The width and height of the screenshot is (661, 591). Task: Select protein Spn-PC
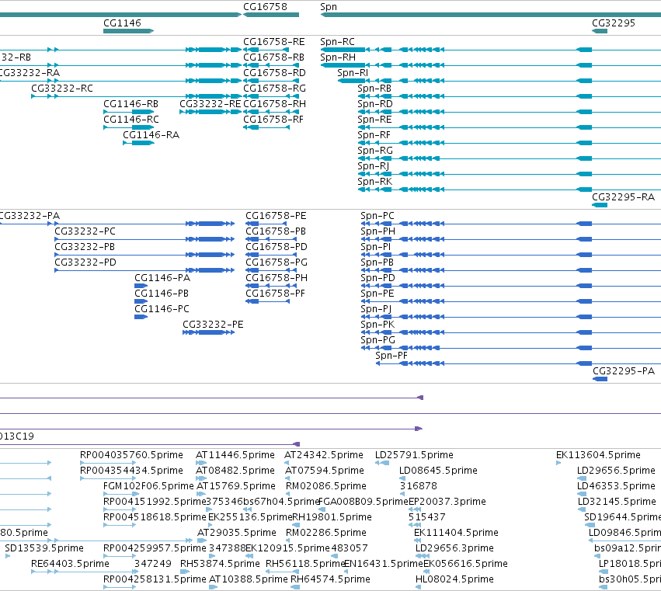click(x=377, y=216)
